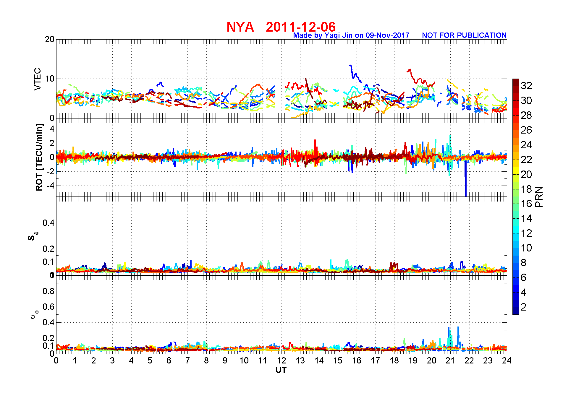Screen dimensions: 563x393
Task: Click colorbar tick label 26
Action: click(526, 130)
